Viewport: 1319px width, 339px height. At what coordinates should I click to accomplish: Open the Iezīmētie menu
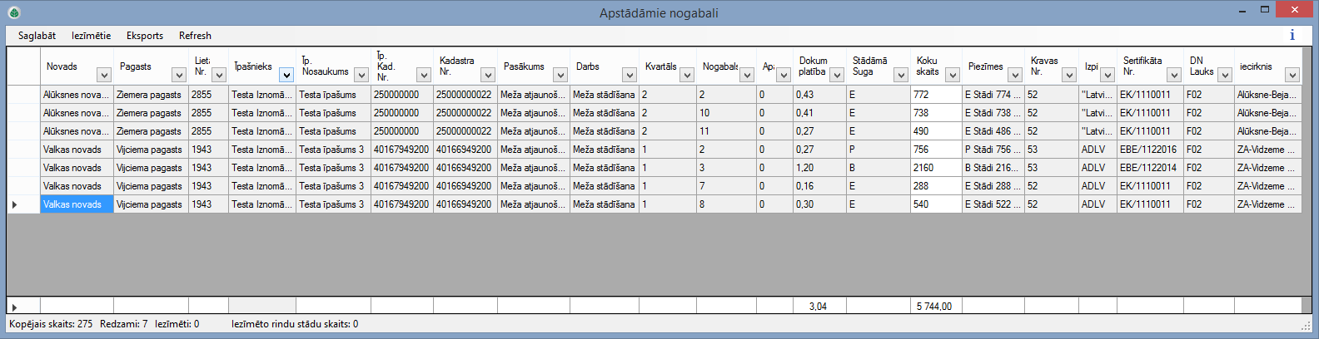[x=91, y=36]
